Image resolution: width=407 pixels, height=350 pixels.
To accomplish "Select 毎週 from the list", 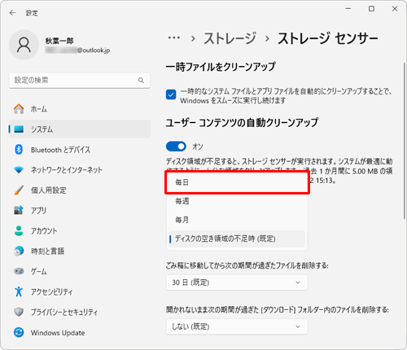I will [x=237, y=201].
